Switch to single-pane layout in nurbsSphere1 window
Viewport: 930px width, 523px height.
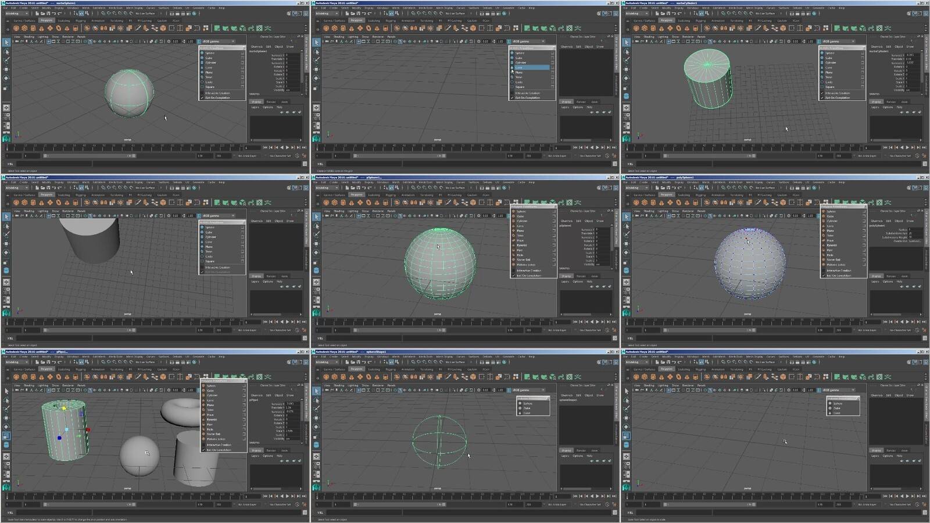coord(6,108)
